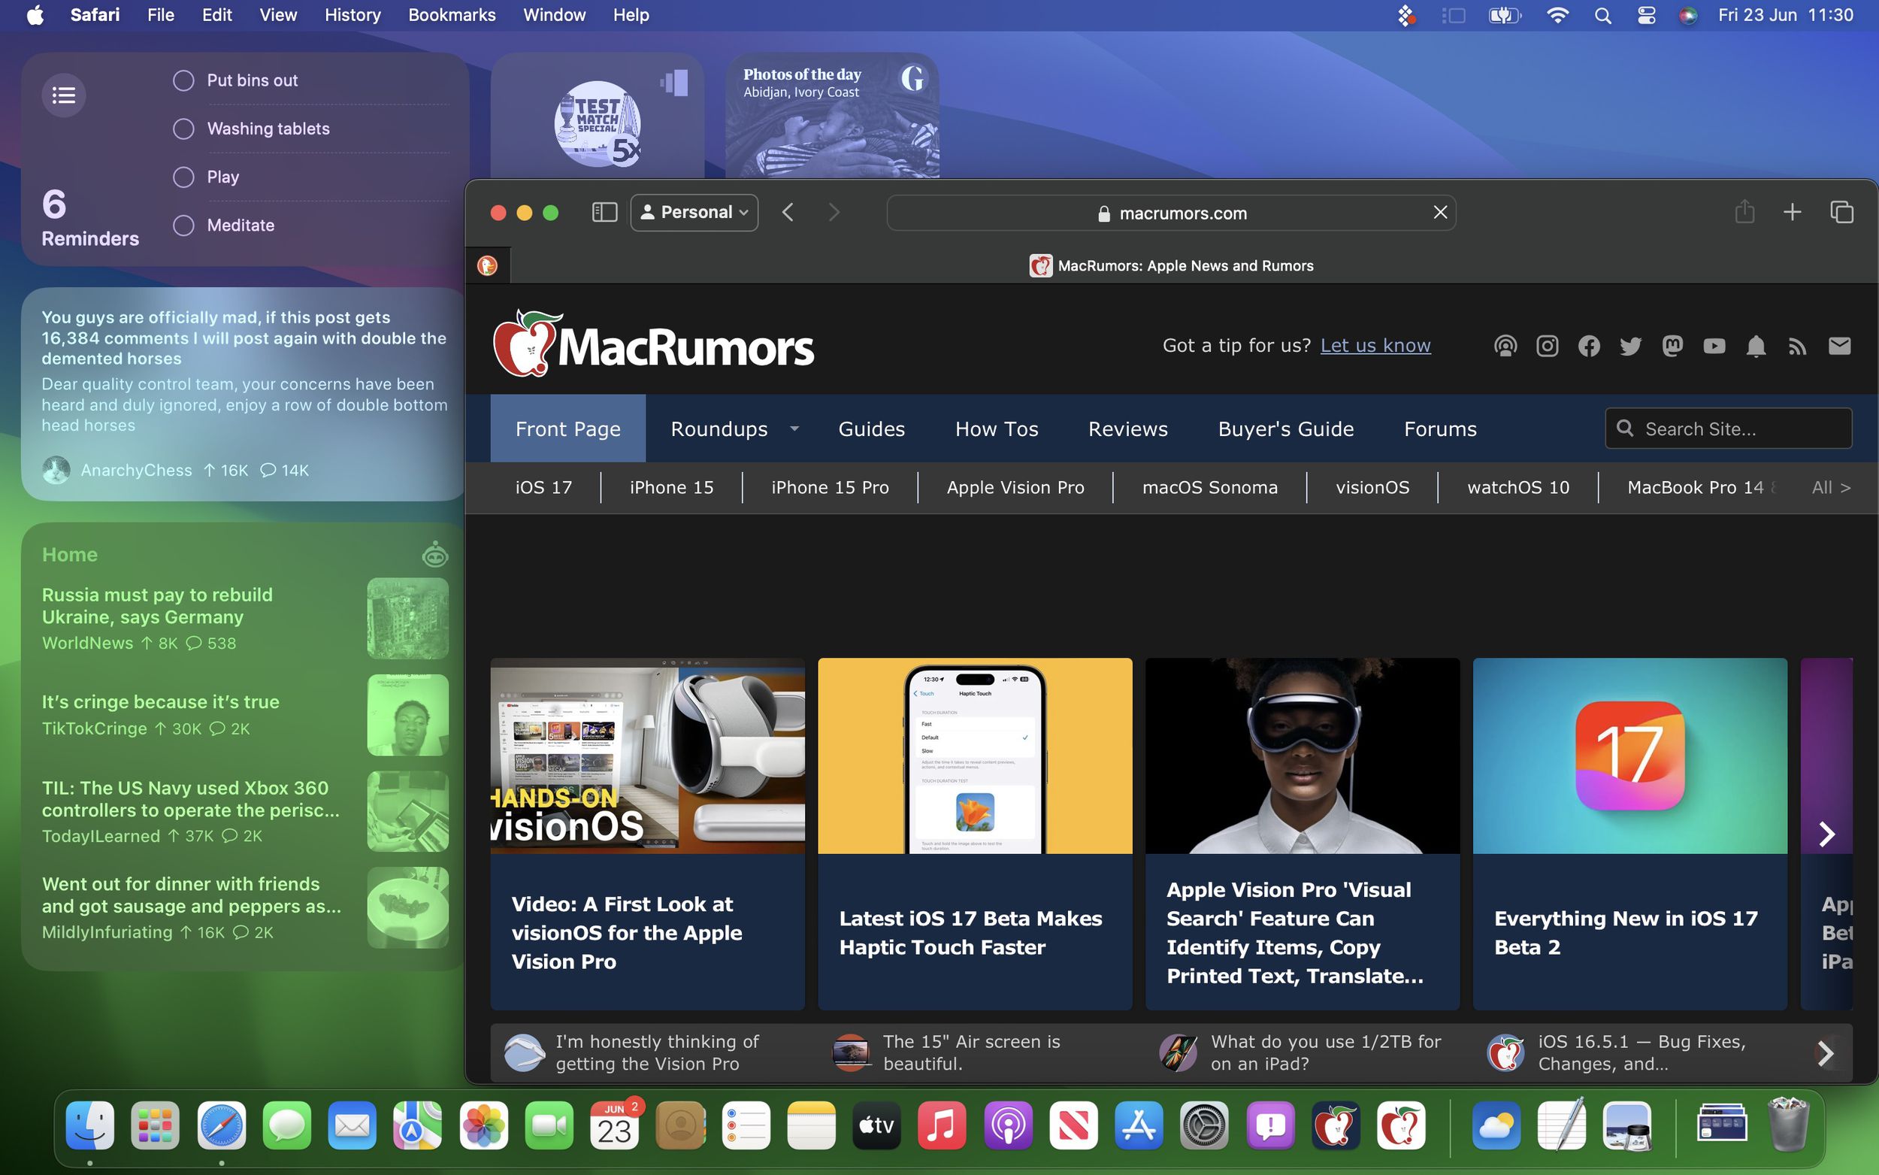Click the right chevron to reveal more articles
Screen dimensions: 1879x1175
point(1827,834)
